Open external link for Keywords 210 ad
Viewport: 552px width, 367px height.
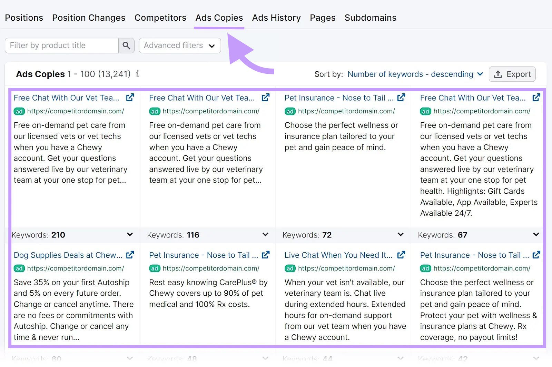coord(130,98)
